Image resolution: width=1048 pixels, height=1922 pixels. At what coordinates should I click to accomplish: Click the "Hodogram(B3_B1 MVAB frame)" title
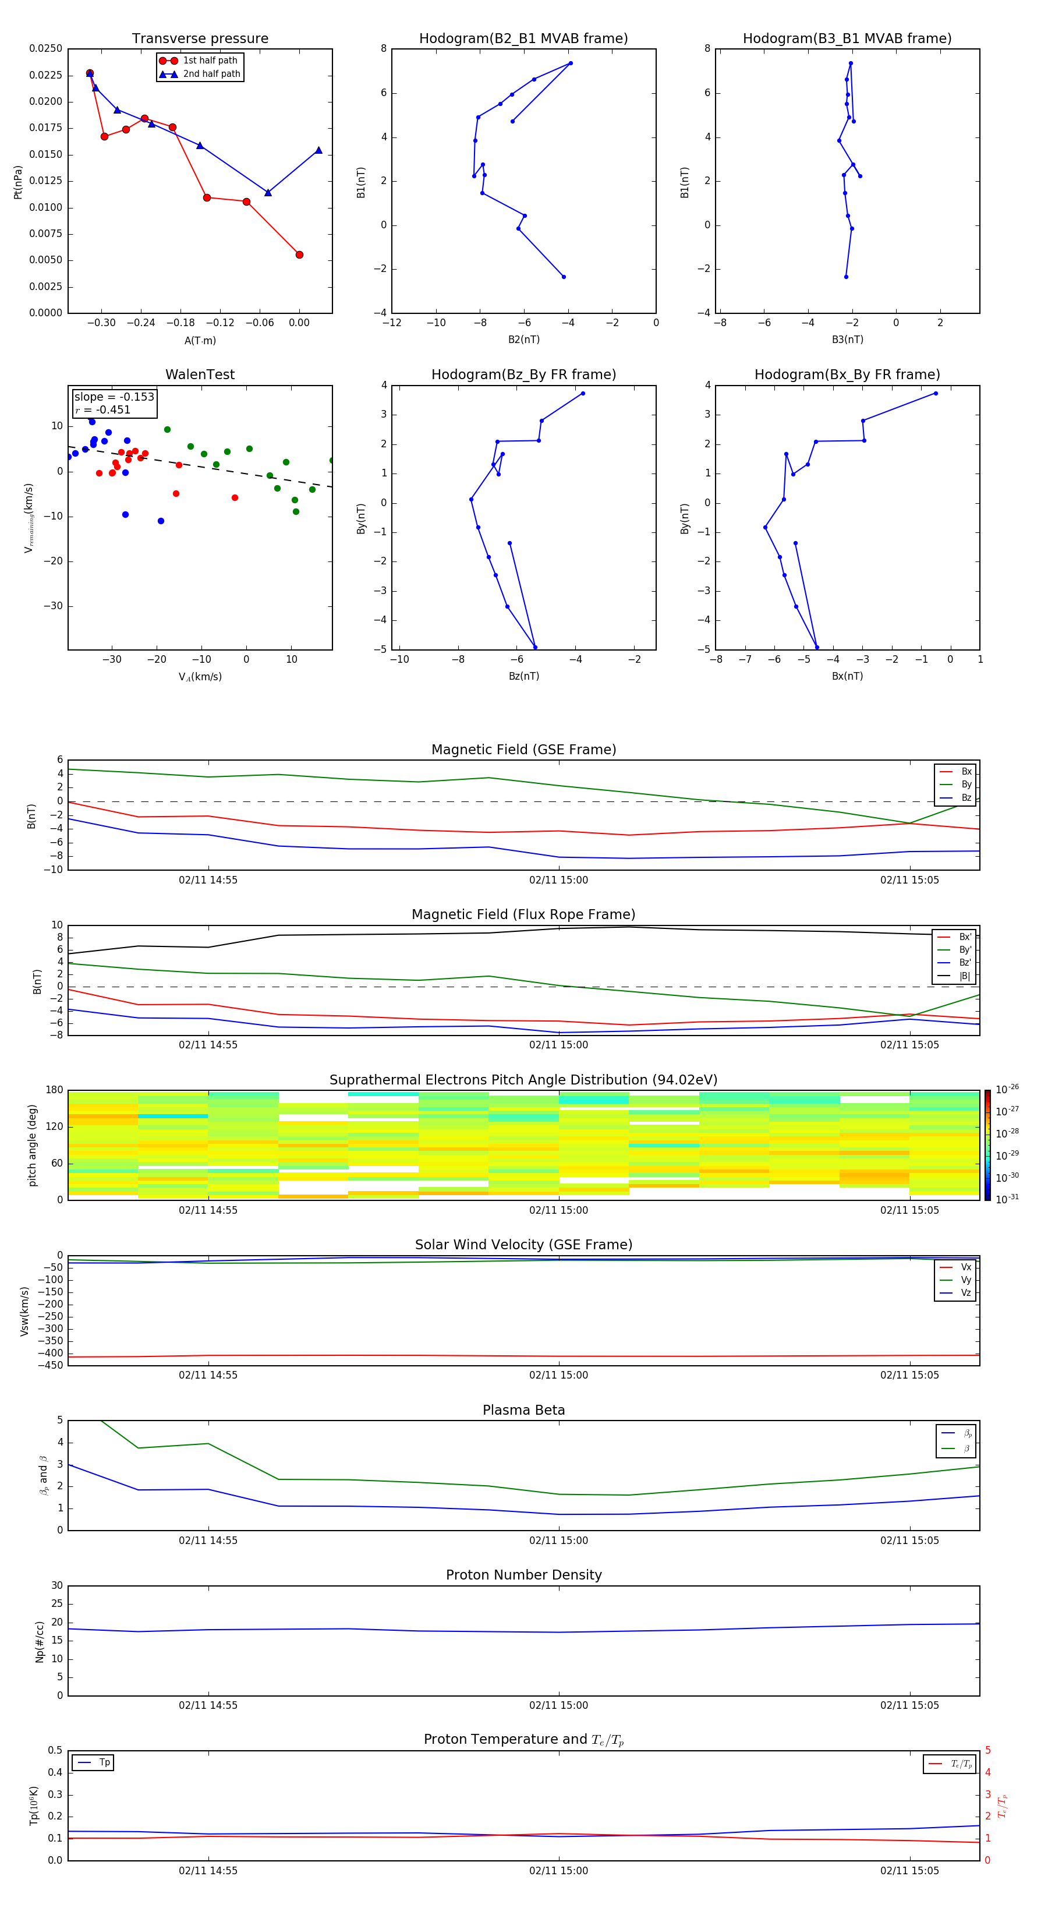(847, 38)
